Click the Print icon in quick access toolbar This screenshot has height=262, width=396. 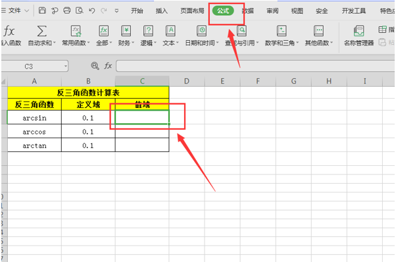pos(67,11)
